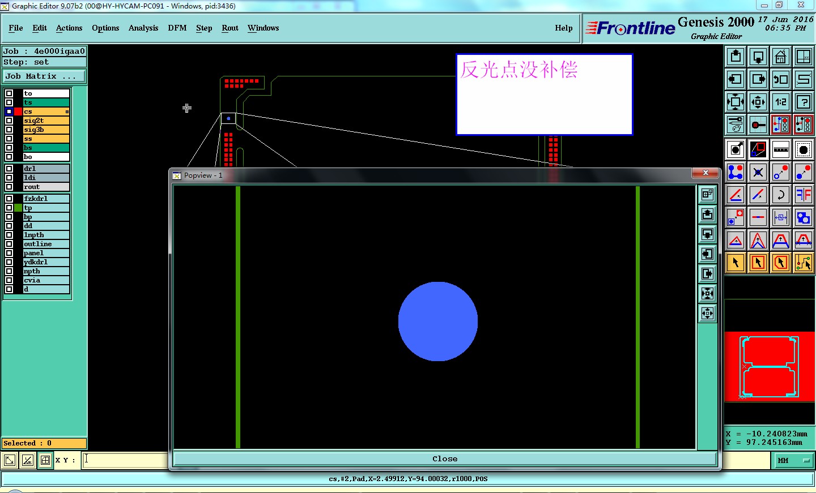The image size is (816, 493).
Task: Click the overlapping blue shapes icon
Action: [804, 217]
